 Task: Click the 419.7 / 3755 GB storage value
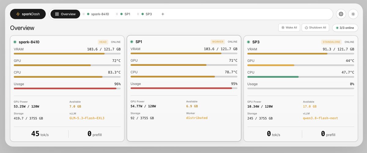pyautogui.click(x=28, y=118)
